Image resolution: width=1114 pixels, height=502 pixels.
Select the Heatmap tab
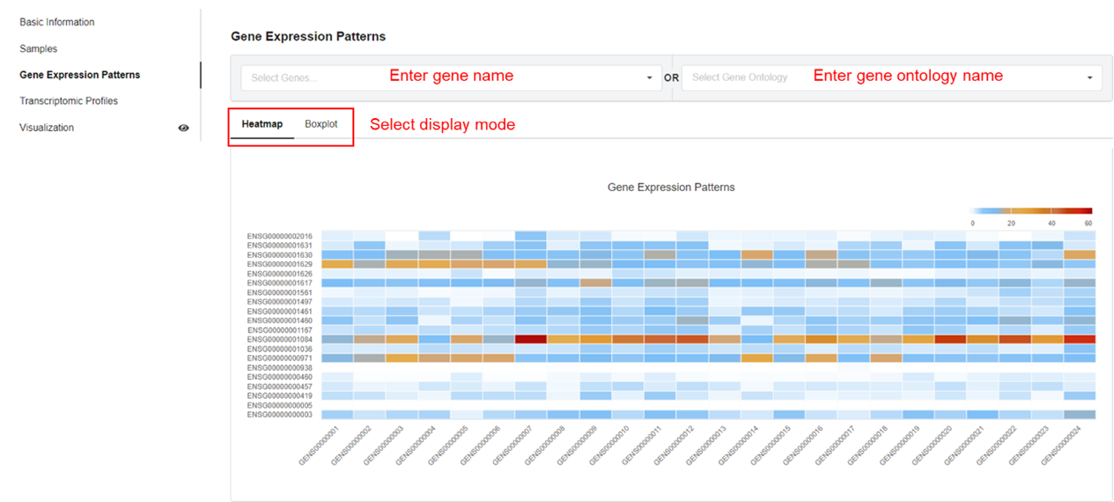click(x=262, y=124)
